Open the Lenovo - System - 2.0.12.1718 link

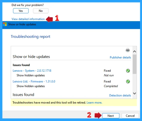coord(32,71)
